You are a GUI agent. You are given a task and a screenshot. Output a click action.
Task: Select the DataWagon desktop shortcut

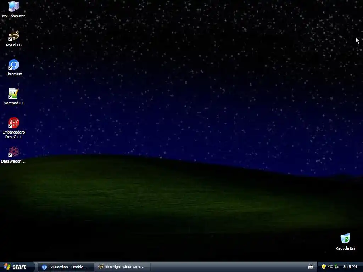[13, 155]
